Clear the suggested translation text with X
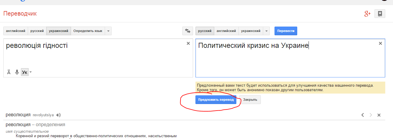The image size is (393, 139). point(380,43)
